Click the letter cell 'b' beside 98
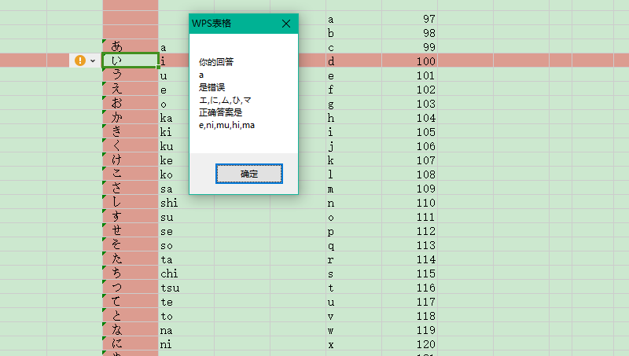Viewport: 629px width, 356px height. coord(353,32)
